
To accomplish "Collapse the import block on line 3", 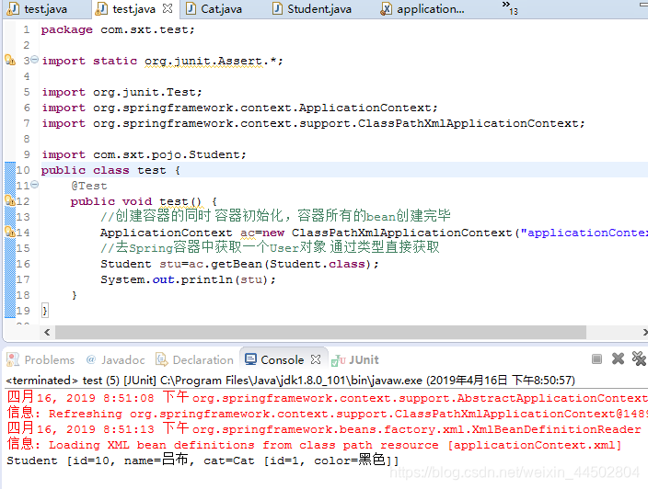I will (x=35, y=60).
